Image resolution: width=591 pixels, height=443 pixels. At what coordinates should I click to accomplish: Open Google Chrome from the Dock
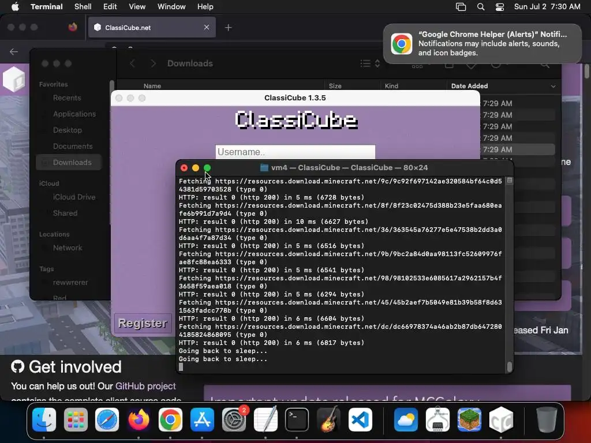170,420
